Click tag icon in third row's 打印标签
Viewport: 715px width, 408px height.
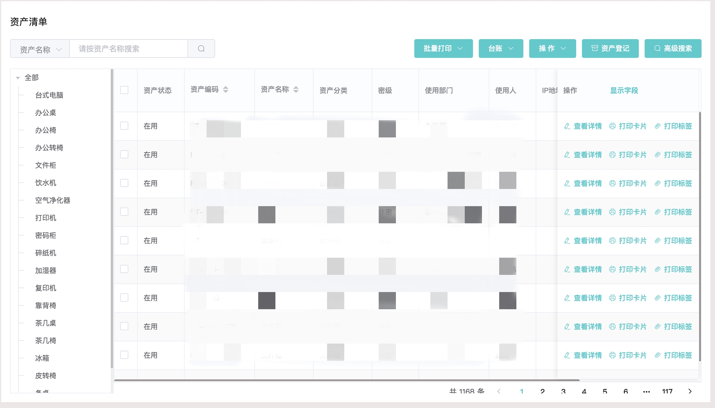[x=657, y=183]
